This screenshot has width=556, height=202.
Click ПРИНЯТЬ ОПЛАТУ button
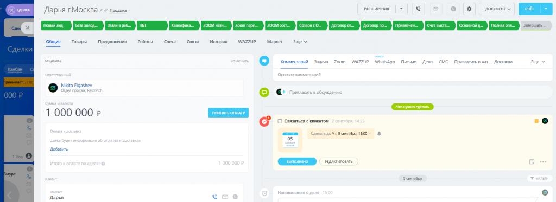tap(229, 113)
